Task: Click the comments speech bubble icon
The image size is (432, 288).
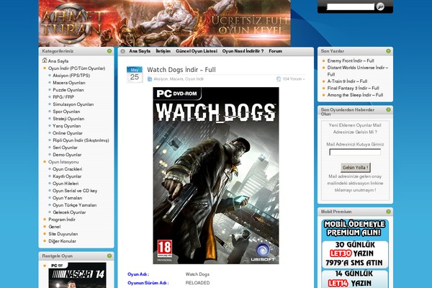Action: (279, 79)
